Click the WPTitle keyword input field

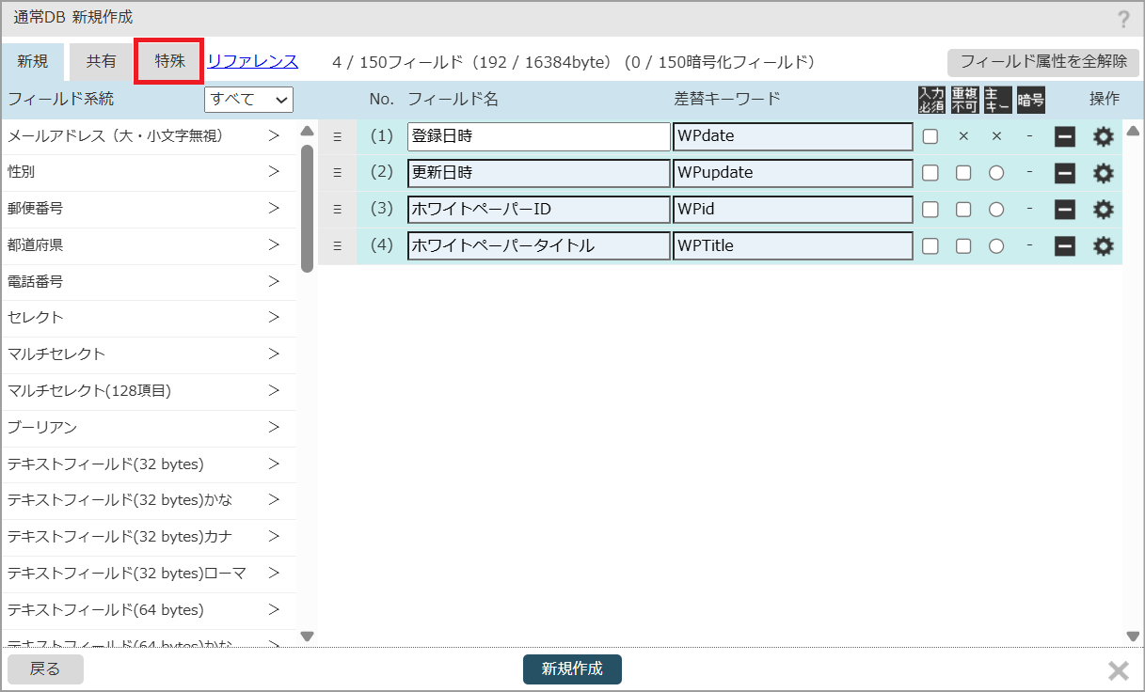pyautogui.click(x=792, y=246)
